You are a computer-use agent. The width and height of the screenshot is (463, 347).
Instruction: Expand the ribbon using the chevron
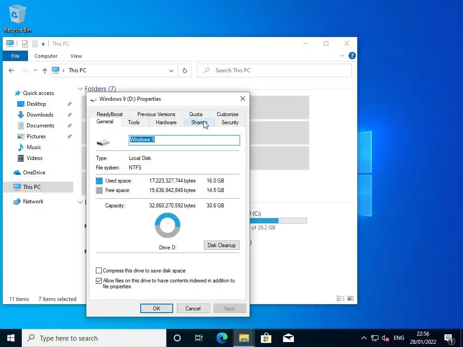pos(342,56)
